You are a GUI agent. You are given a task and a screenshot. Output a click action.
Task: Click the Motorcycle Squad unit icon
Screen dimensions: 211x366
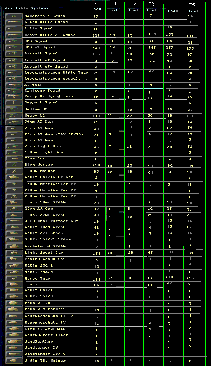click(14, 16)
